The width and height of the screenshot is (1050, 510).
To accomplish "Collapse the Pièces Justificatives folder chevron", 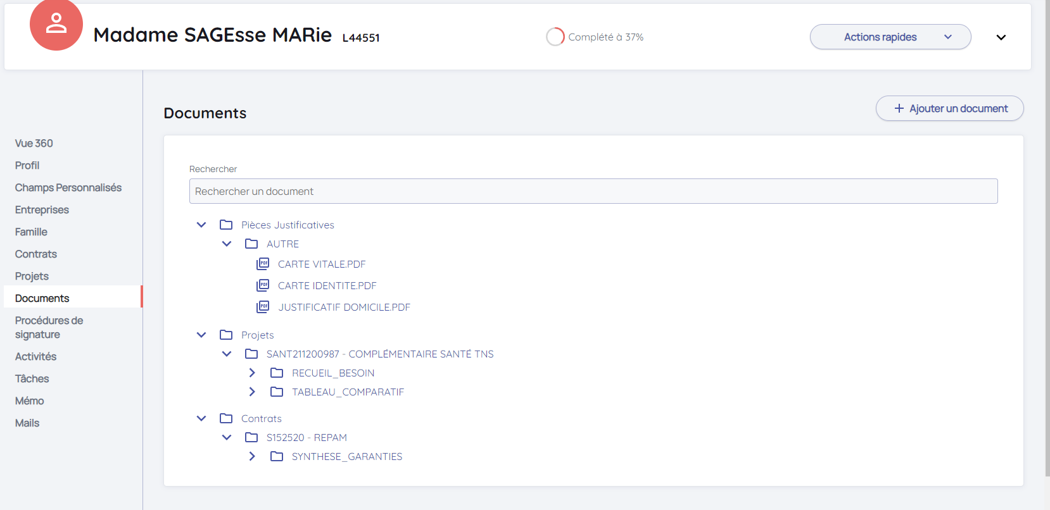I will (201, 225).
